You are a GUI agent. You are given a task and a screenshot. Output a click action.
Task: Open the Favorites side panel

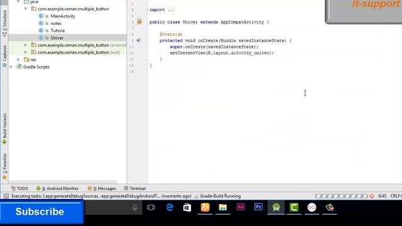click(4, 166)
